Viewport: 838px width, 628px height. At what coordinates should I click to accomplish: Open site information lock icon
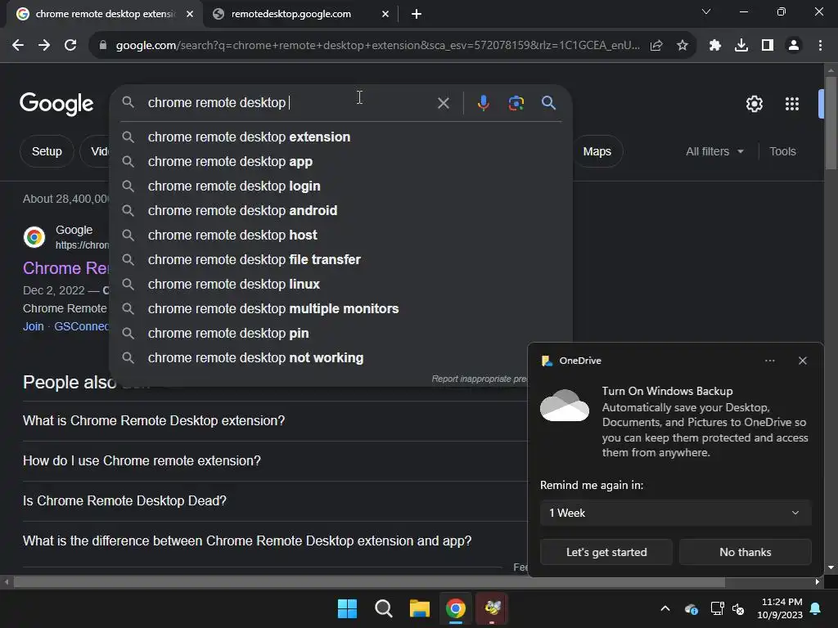103,46
